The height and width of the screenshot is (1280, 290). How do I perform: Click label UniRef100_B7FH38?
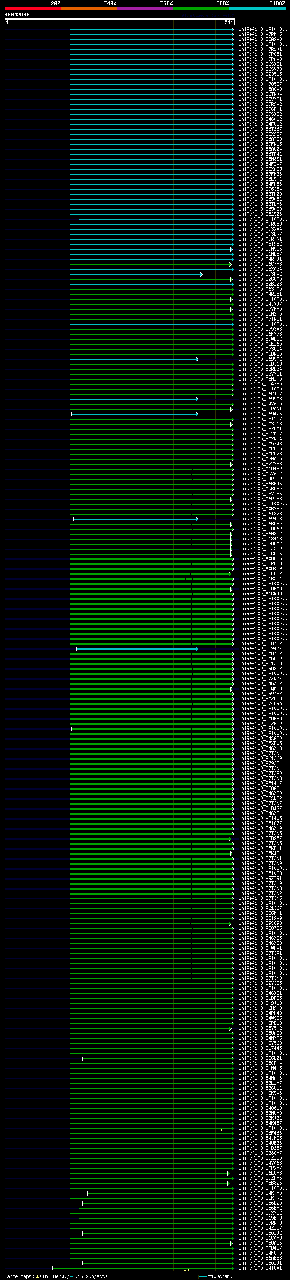pyautogui.click(x=260, y=174)
